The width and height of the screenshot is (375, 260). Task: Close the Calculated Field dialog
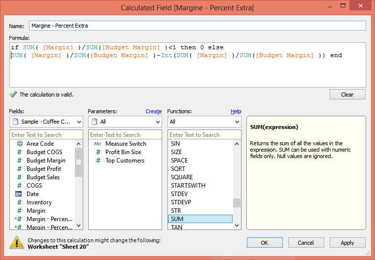[x=360, y=6]
